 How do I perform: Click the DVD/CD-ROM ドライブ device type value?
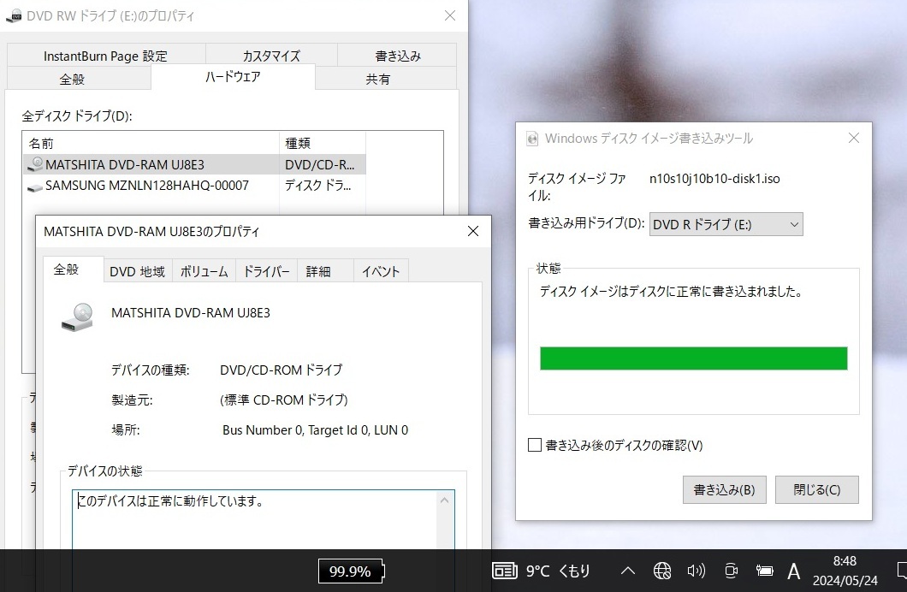(282, 370)
